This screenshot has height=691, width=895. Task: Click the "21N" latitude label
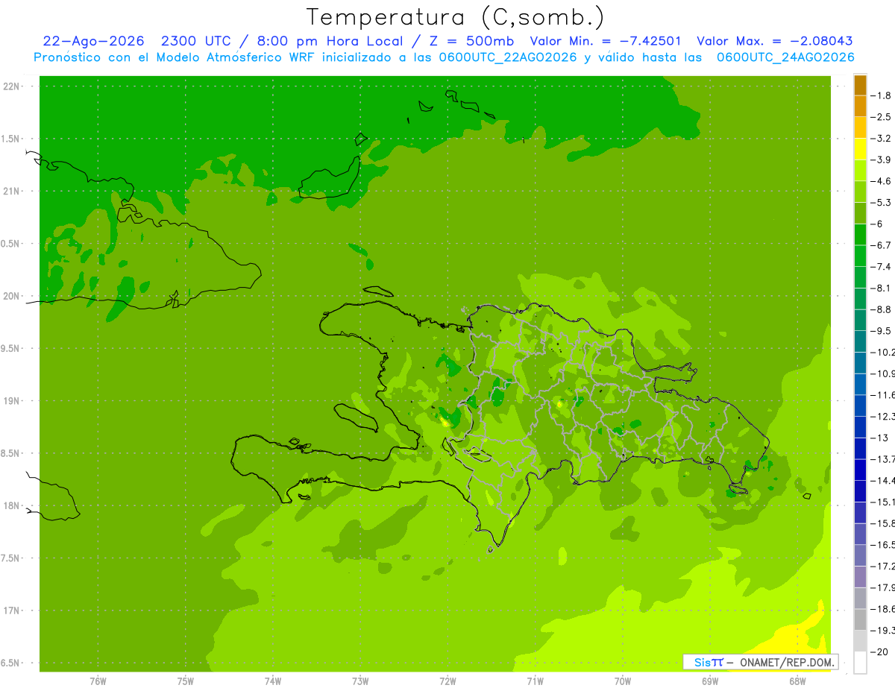(11, 192)
